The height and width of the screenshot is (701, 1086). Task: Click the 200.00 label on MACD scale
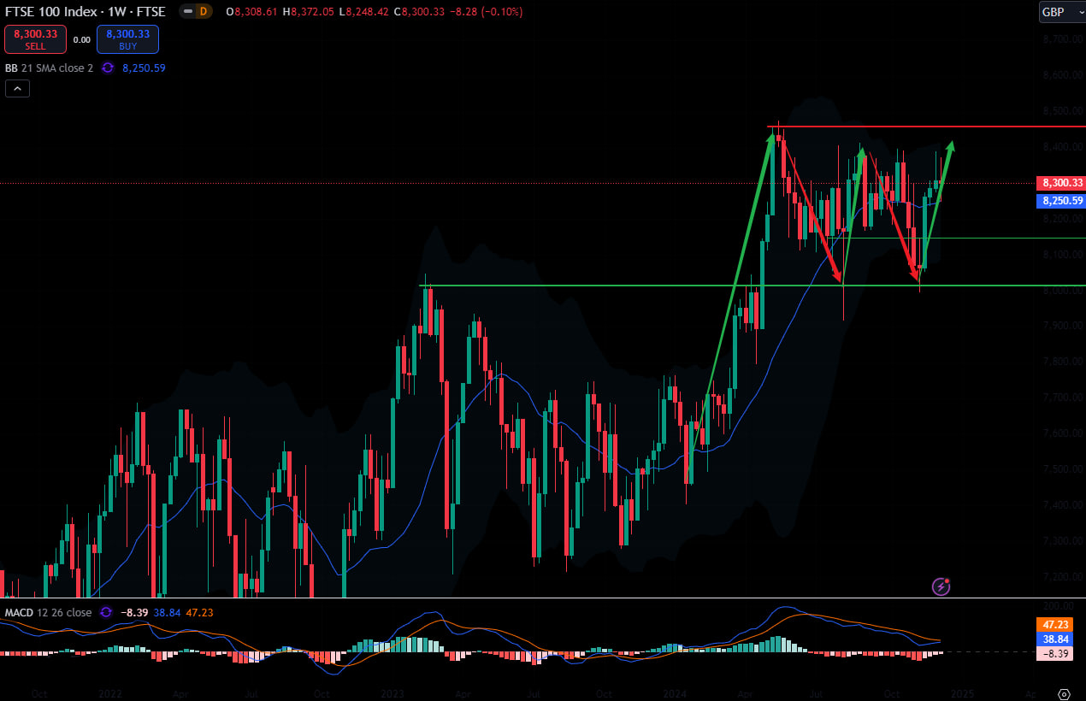pos(1059,605)
